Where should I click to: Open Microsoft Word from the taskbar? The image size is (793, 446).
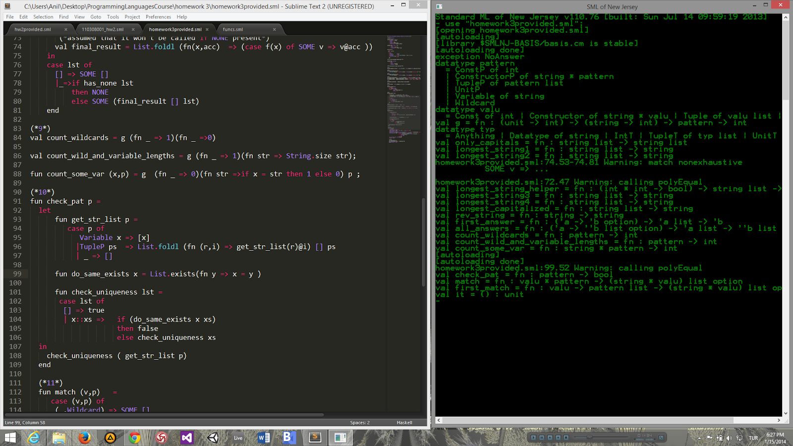coord(263,438)
